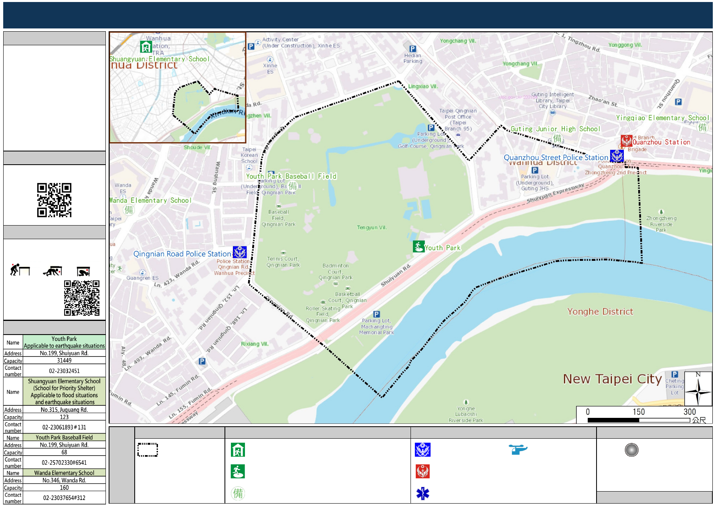Click the address No.199, Shuiyuan Rd. under Youth Park
The height and width of the screenshot is (506, 716).
64,353
